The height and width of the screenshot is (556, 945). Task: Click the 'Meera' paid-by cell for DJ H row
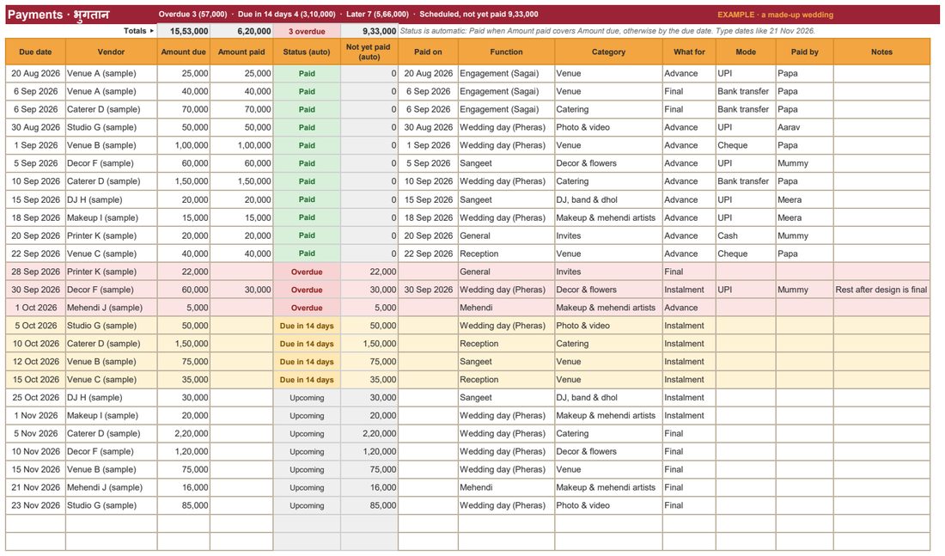(805, 199)
